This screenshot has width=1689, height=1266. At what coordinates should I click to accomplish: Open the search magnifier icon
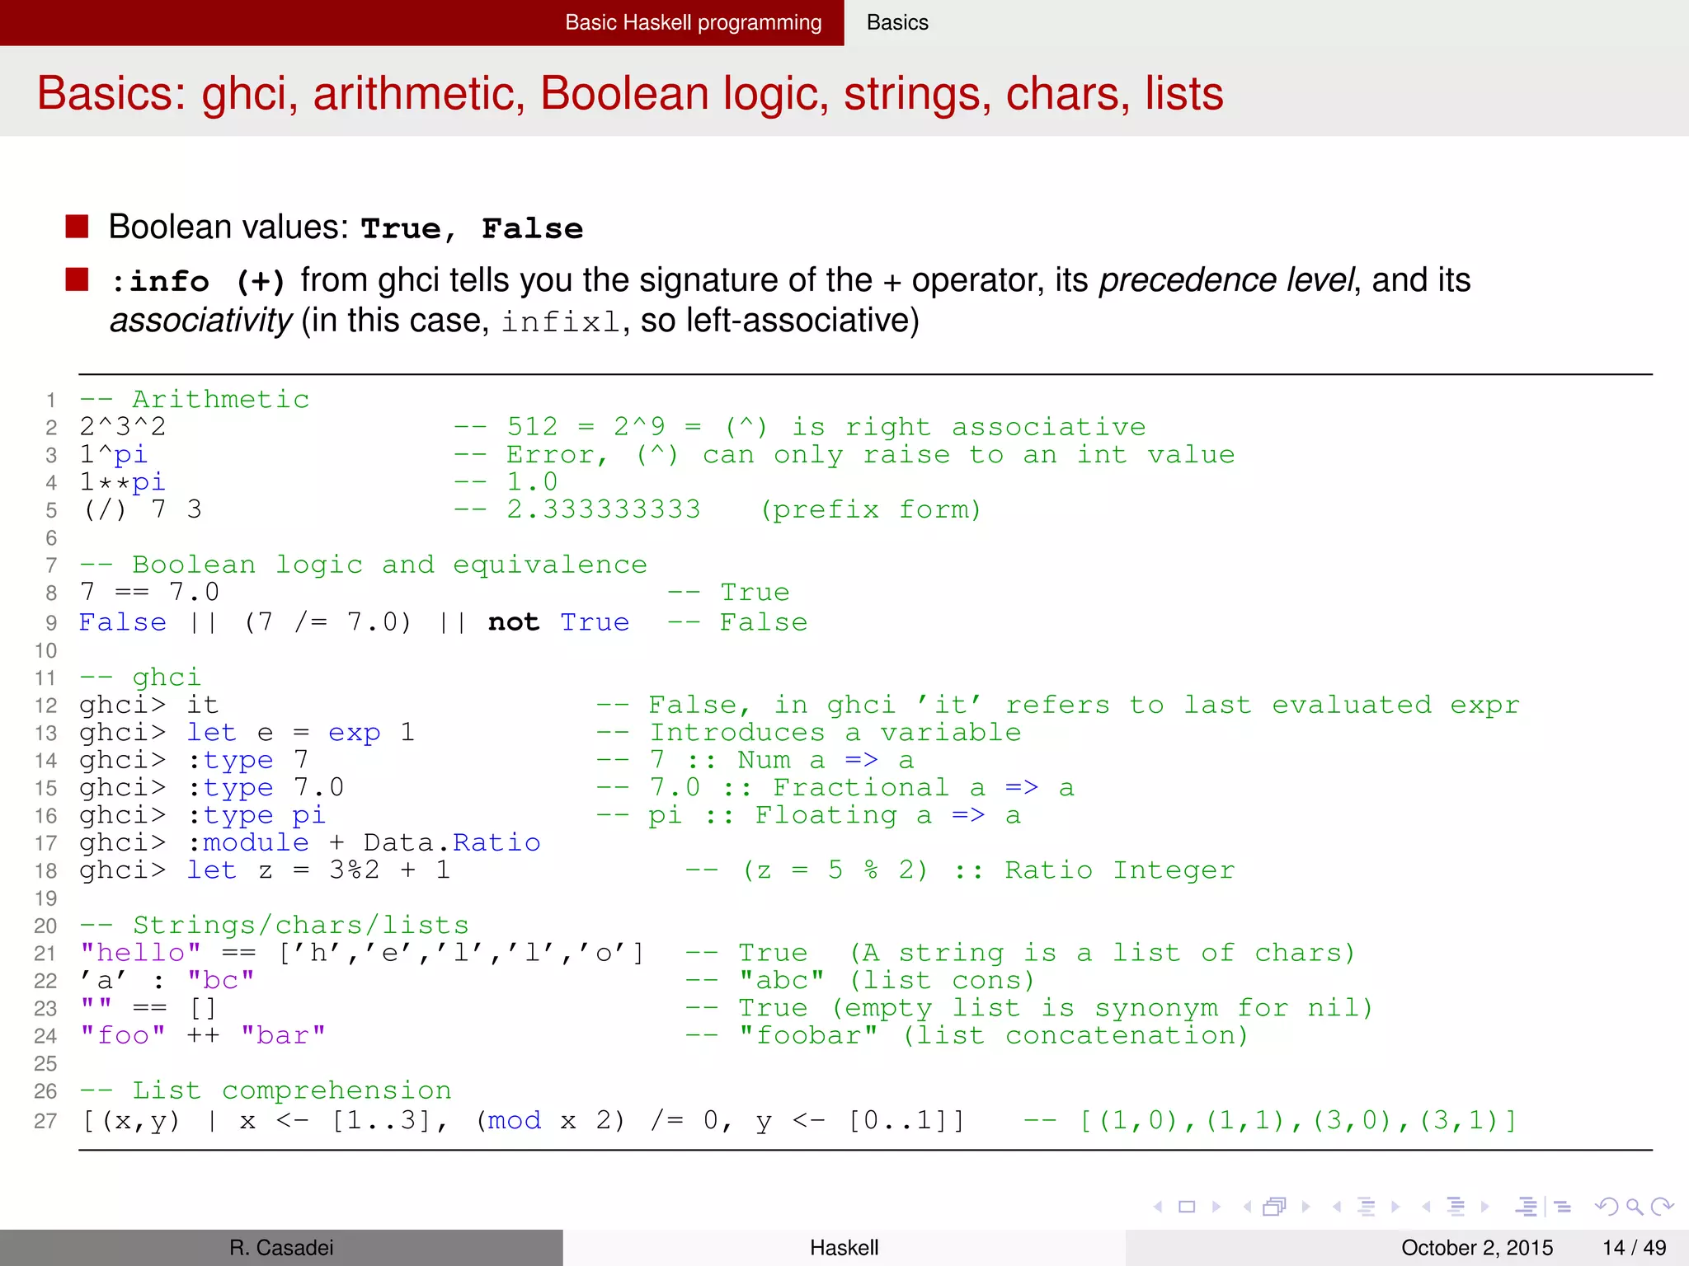[1635, 1207]
